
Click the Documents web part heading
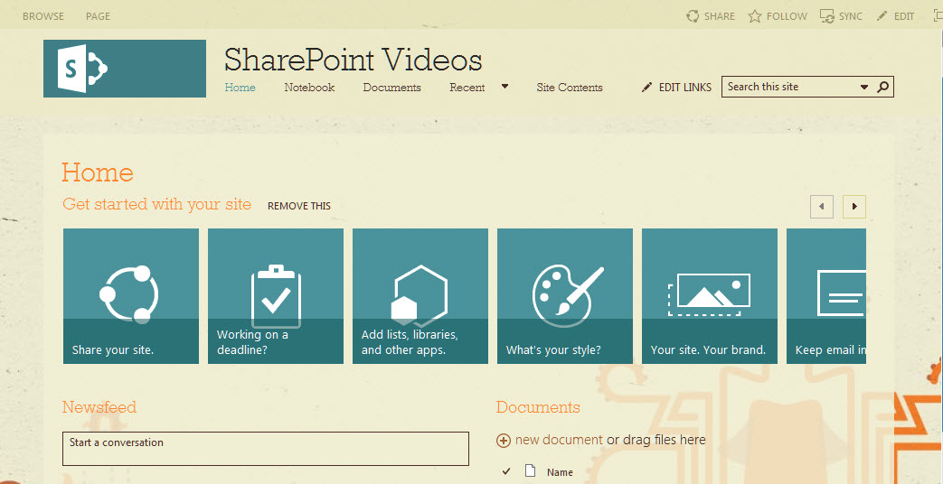coord(538,407)
